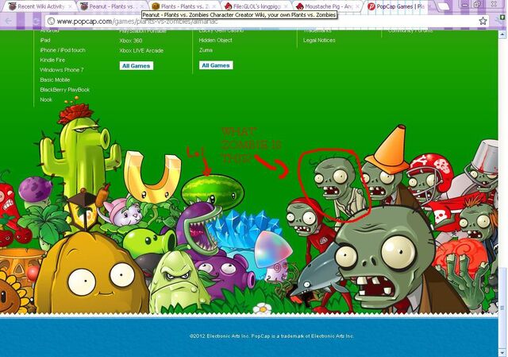This screenshot has width=508, height=357.
Task: Bookmark this page with the star icon
Action: [x=483, y=21]
